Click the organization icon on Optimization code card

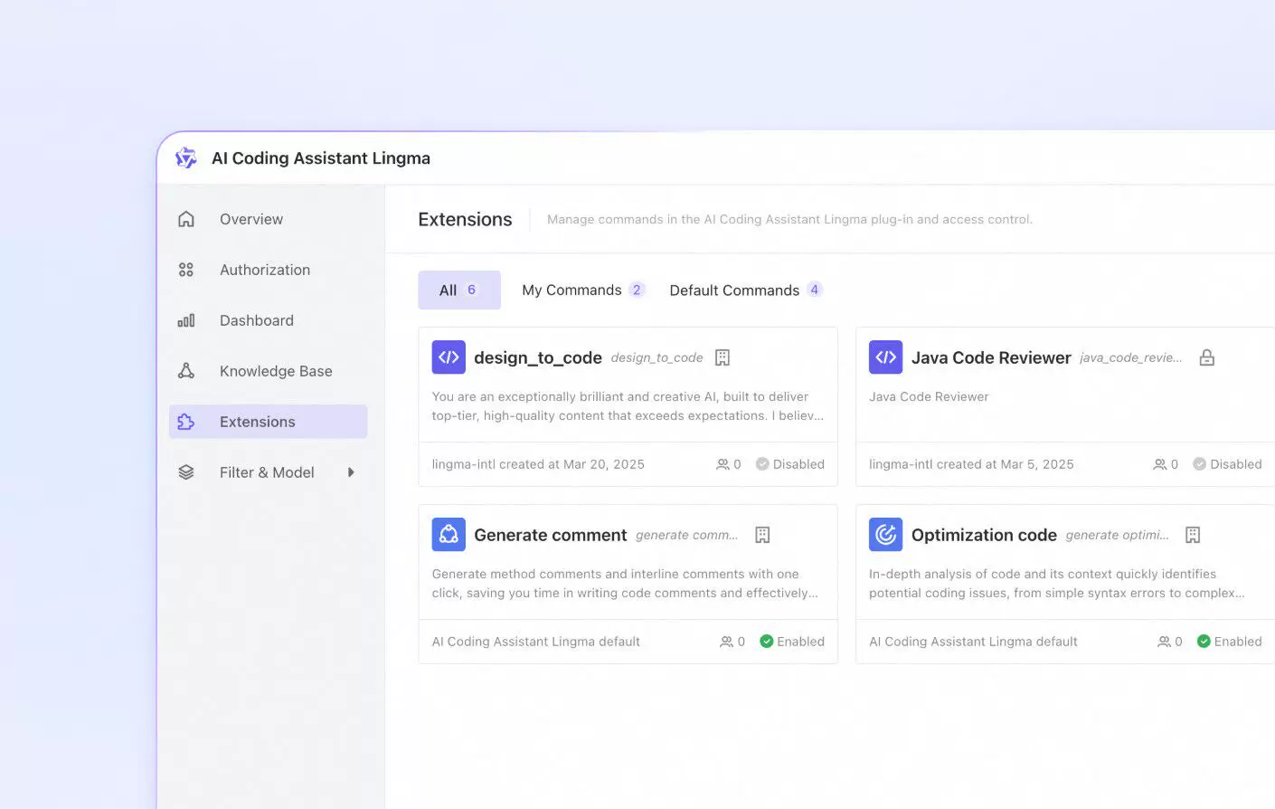coord(1192,535)
